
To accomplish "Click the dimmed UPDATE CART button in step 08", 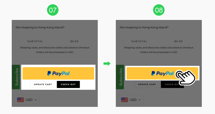I will (x=147, y=84).
